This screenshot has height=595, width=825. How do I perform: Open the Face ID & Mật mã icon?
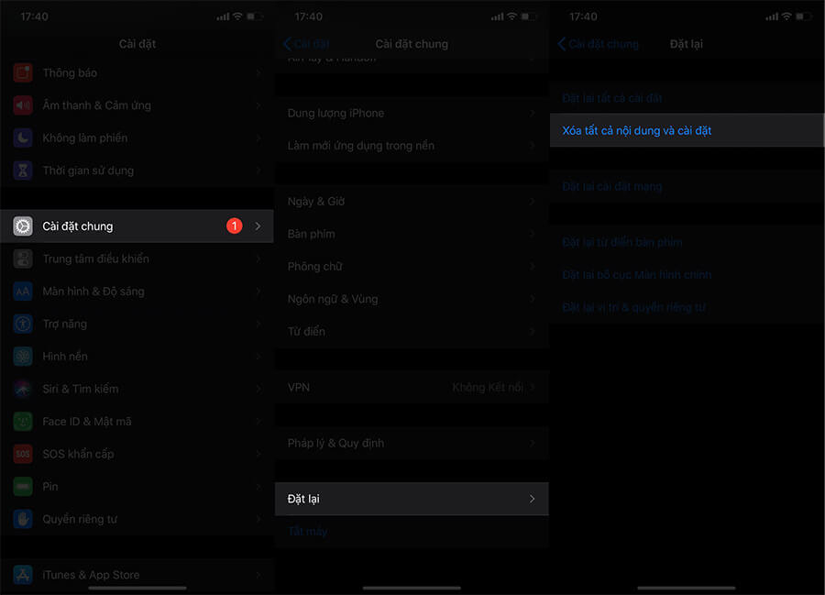[23, 422]
